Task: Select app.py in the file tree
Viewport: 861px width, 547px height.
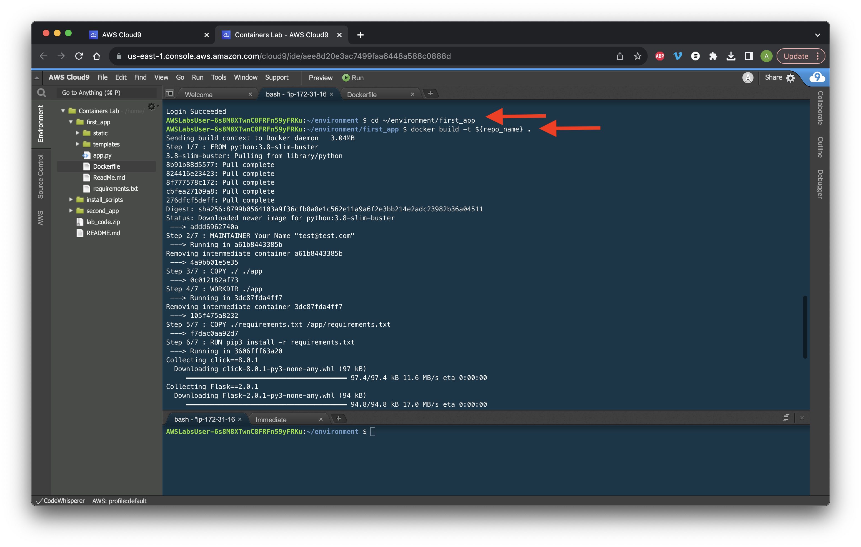Action: coord(102,155)
